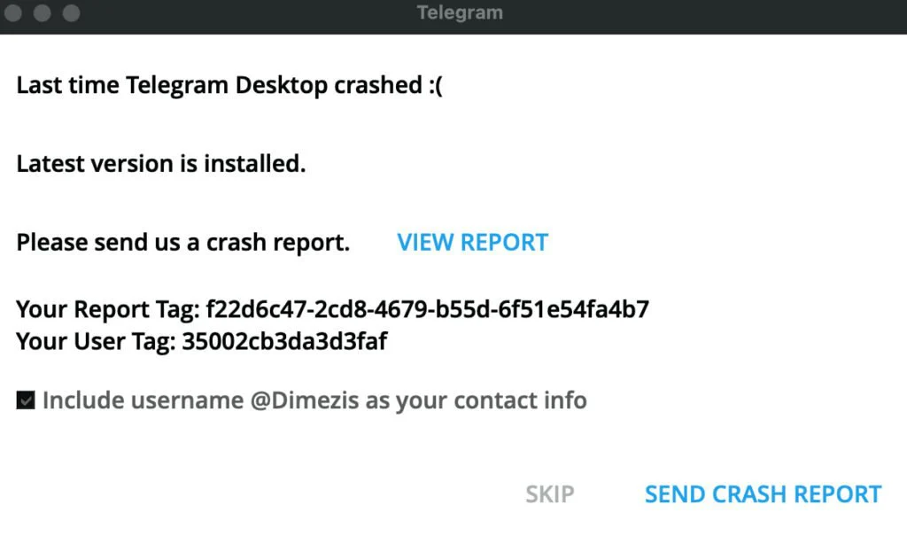Click the yellow minimize window button
This screenshot has height=536, width=907.
click(42, 12)
